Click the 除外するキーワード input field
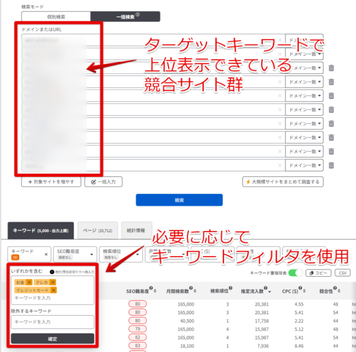Screen dimensions: 356x352 (x=52, y=322)
